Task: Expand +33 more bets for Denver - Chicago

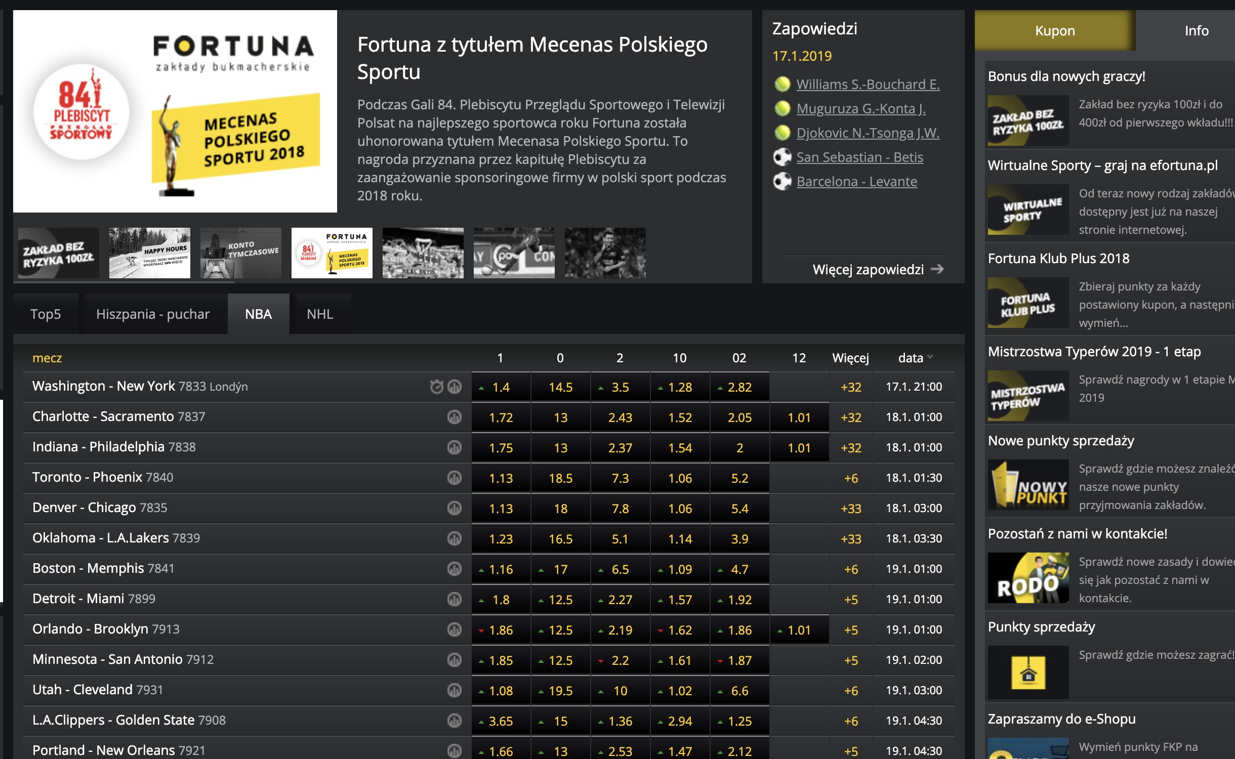Action: [851, 509]
